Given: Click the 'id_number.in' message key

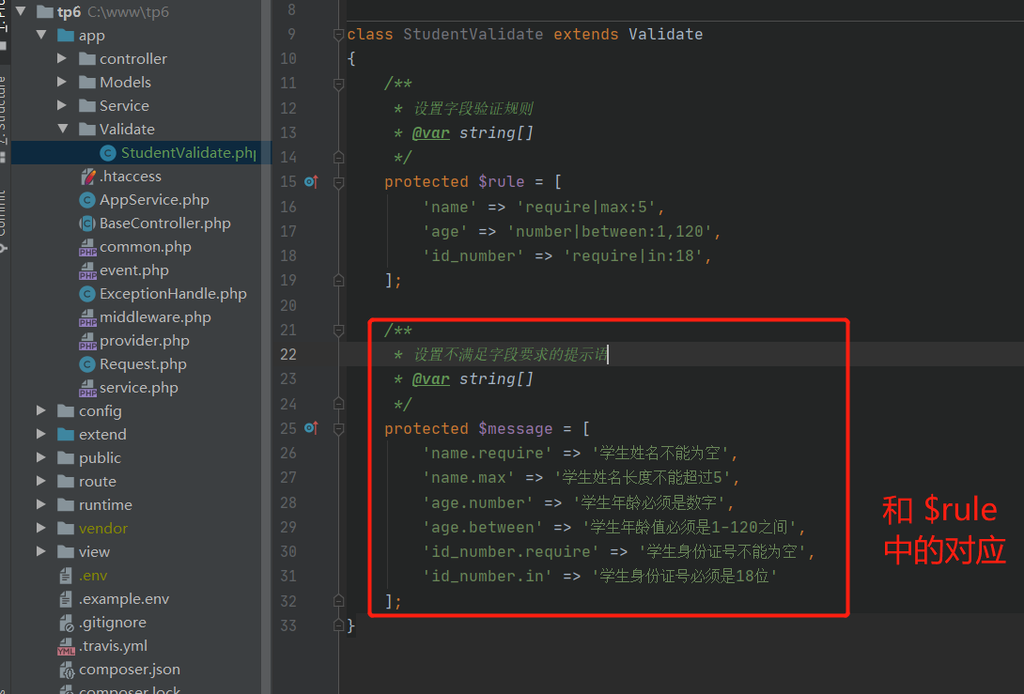Looking at the screenshot, I should tap(488, 576).
